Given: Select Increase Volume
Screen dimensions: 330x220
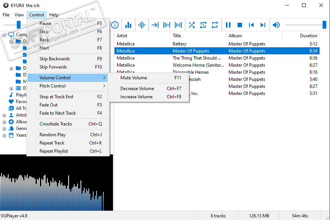Looking at the screenshot, I should coord(148,97).
